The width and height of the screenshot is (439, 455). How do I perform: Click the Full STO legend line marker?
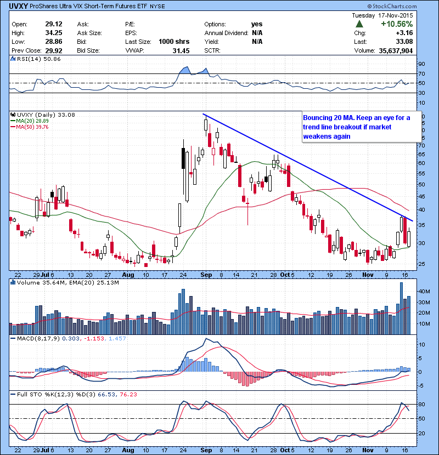13,395
